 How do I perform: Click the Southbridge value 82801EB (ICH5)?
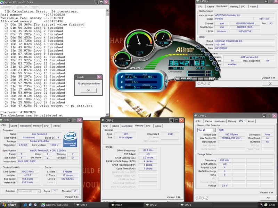point(245,27)
